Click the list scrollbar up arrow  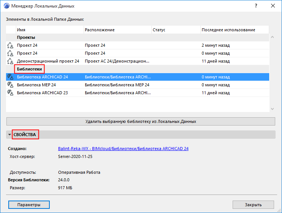[272, 37]
